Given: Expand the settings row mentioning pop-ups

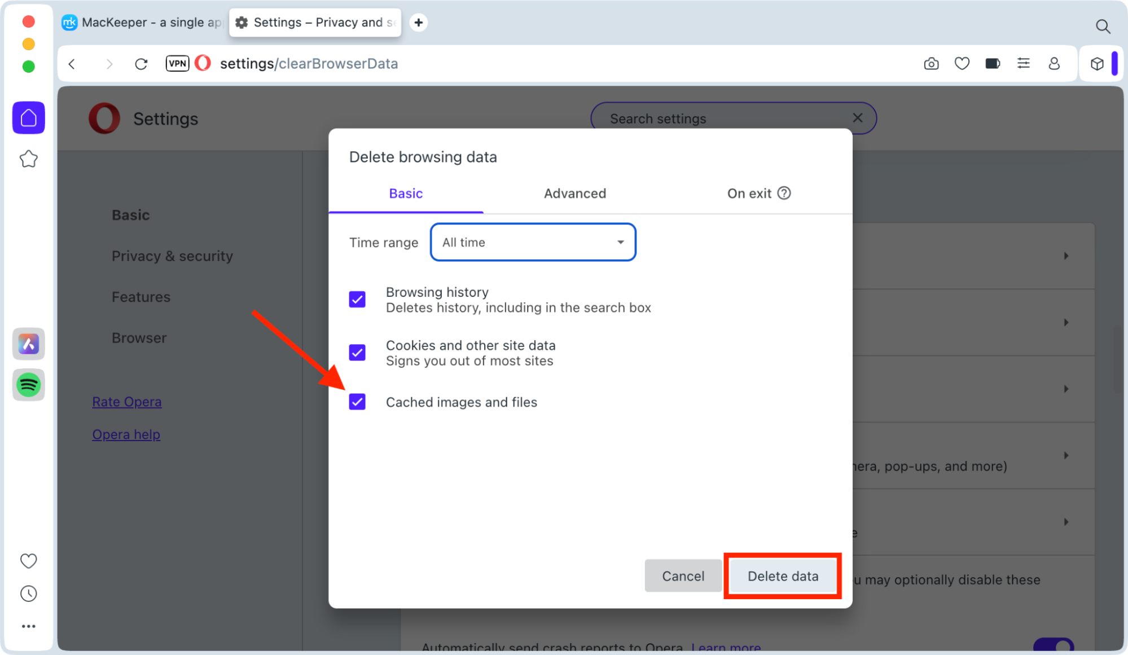Looking at the screenshot, I should (1065, 456).
